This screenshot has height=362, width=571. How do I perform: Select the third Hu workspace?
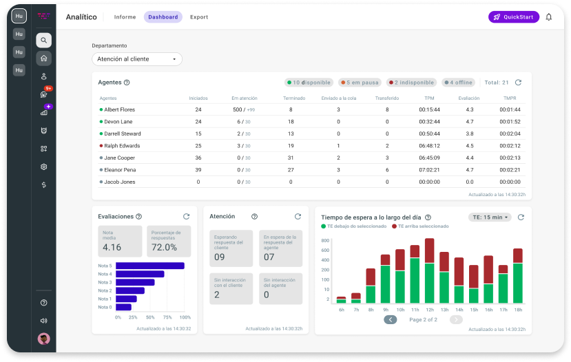pyautogui.click(x=19, y=52)
